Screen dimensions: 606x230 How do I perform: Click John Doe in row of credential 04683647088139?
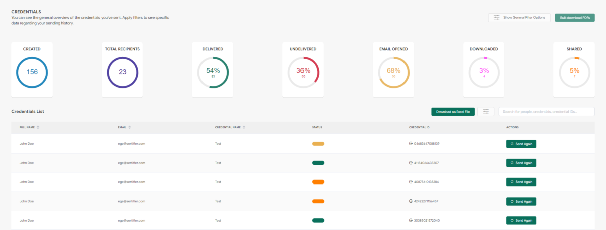(x=27, y=144)
